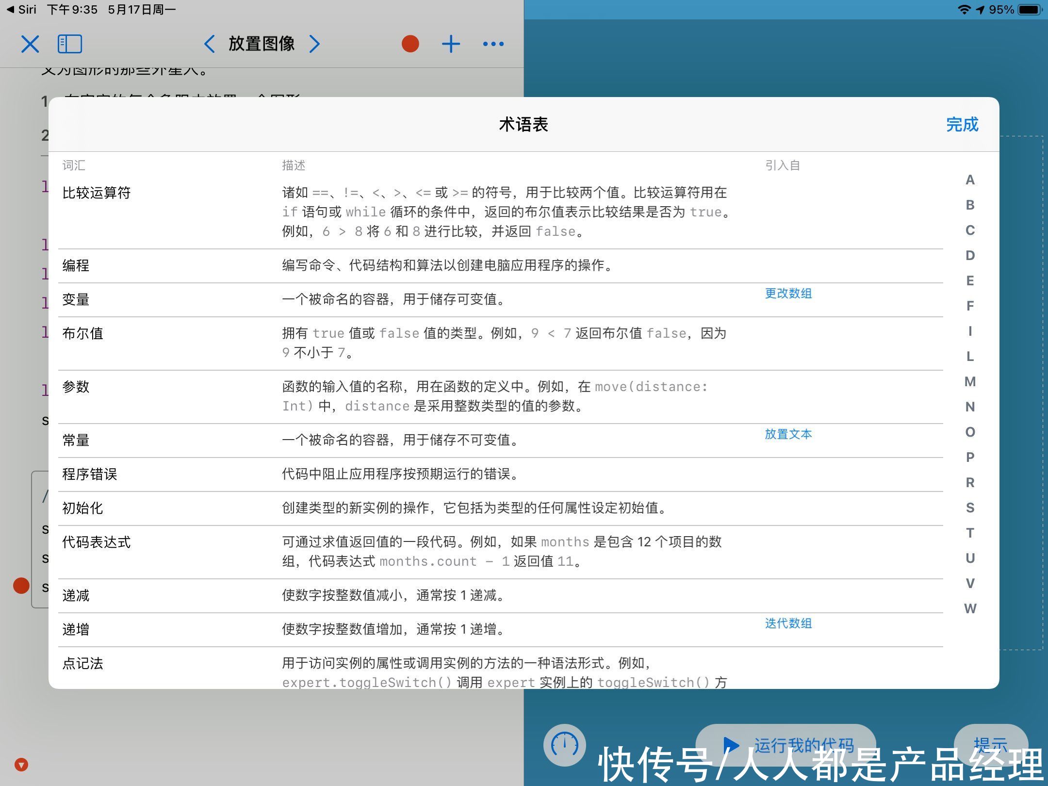Image resolution: width=1048 pixels, height=786 pixels.
Task: Open the 放置文本 link next to 常量
Action: (788, 434)
